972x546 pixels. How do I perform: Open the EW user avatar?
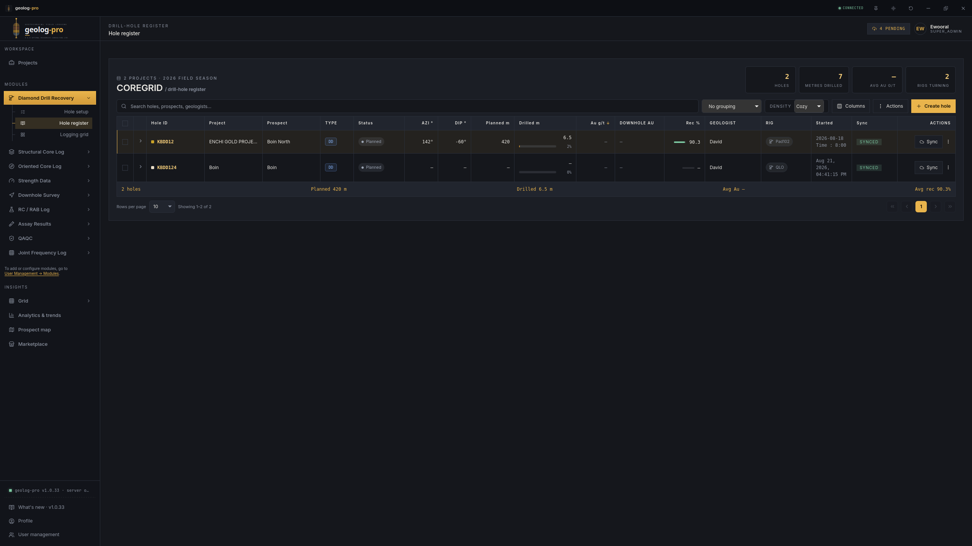pyautogui.click(x=920, y=29)
